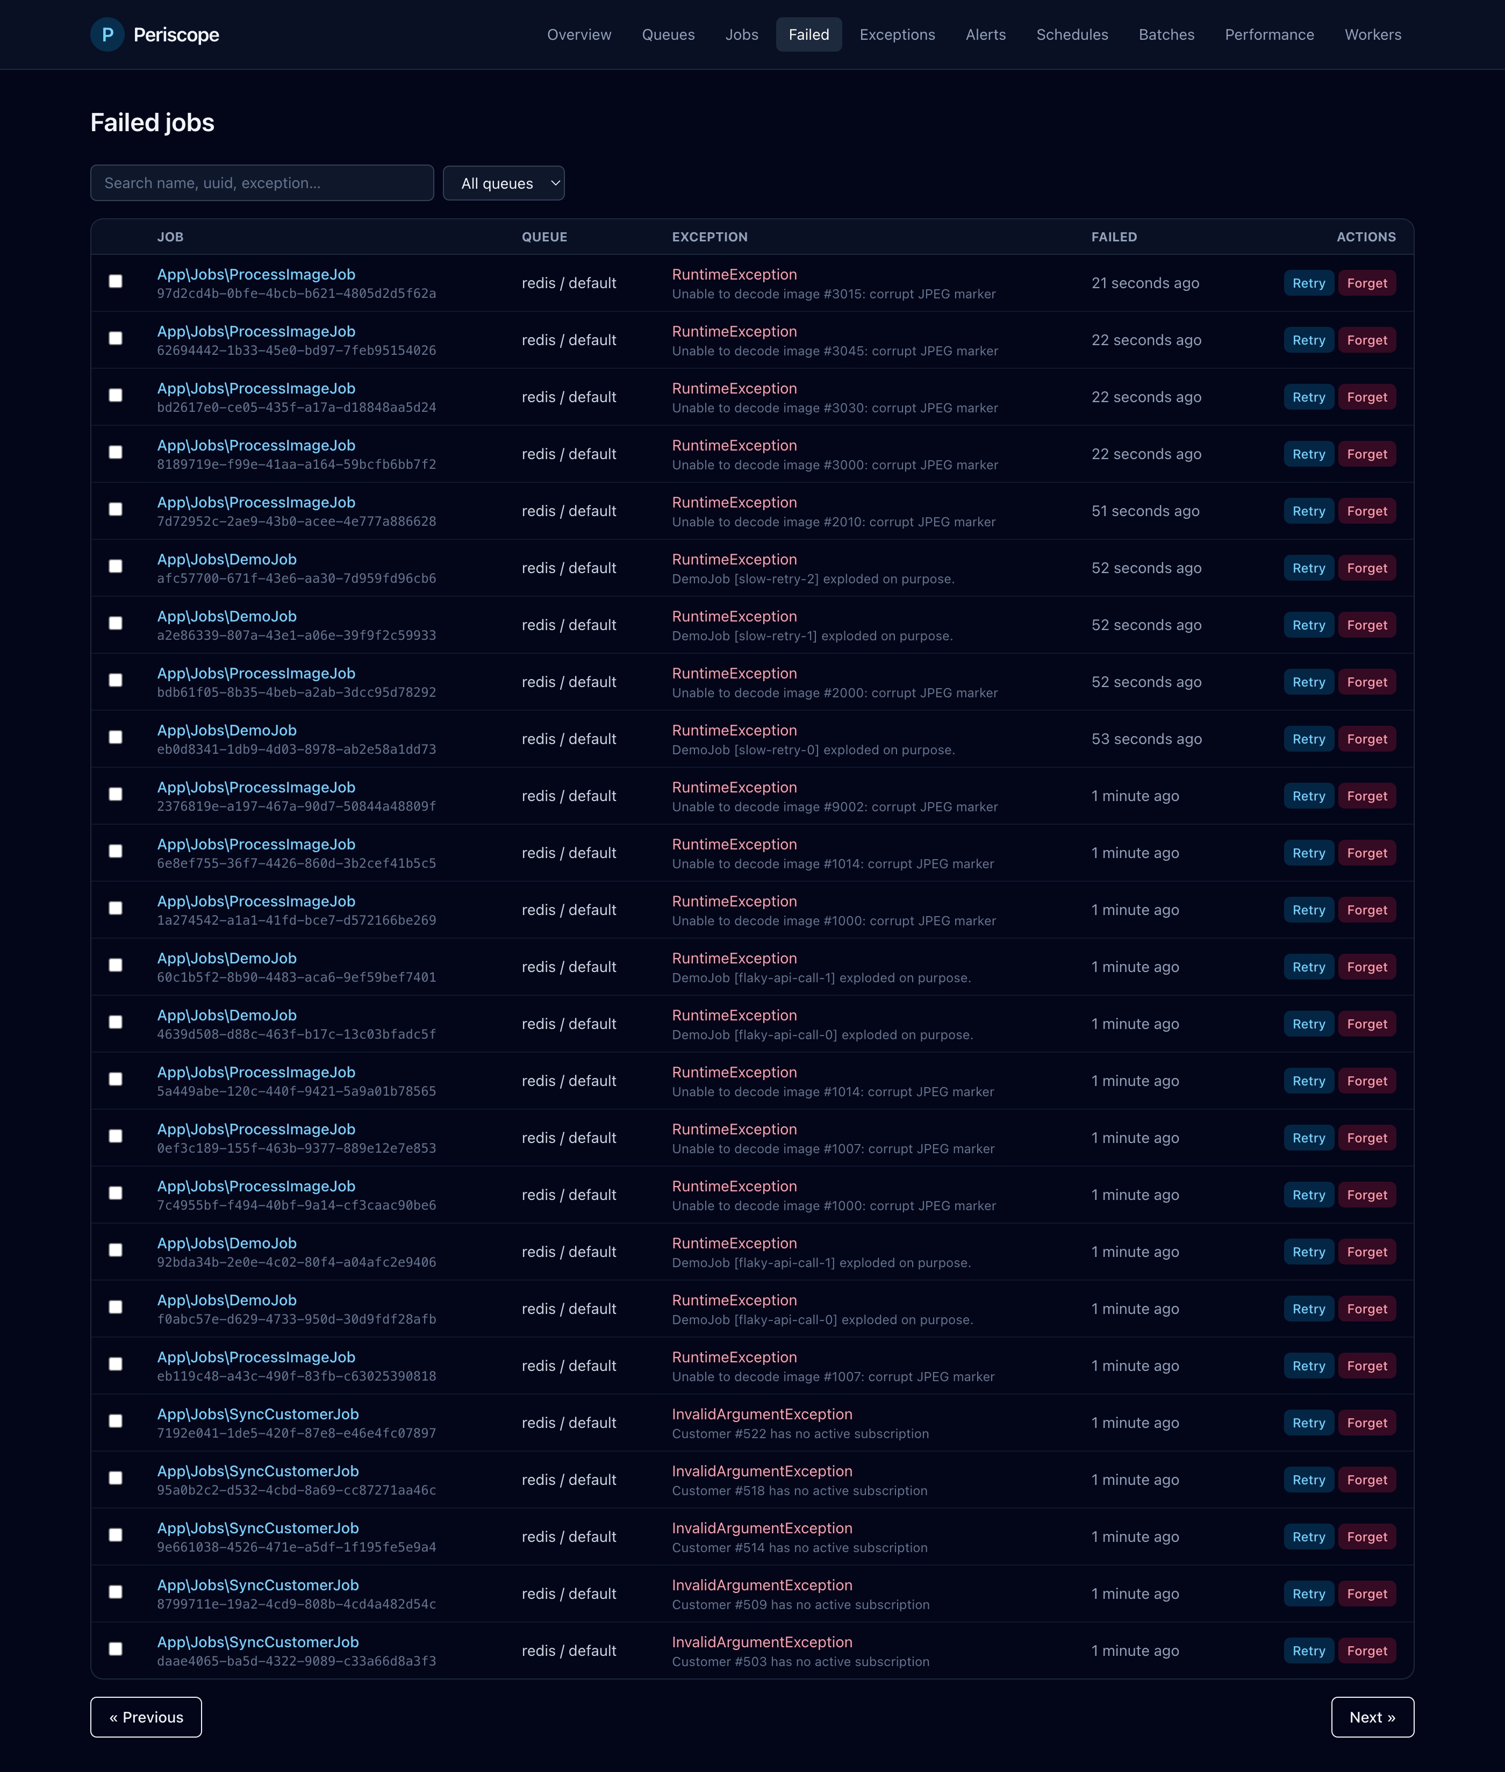Forget the image #3030 failed job

click(1367, 397)
